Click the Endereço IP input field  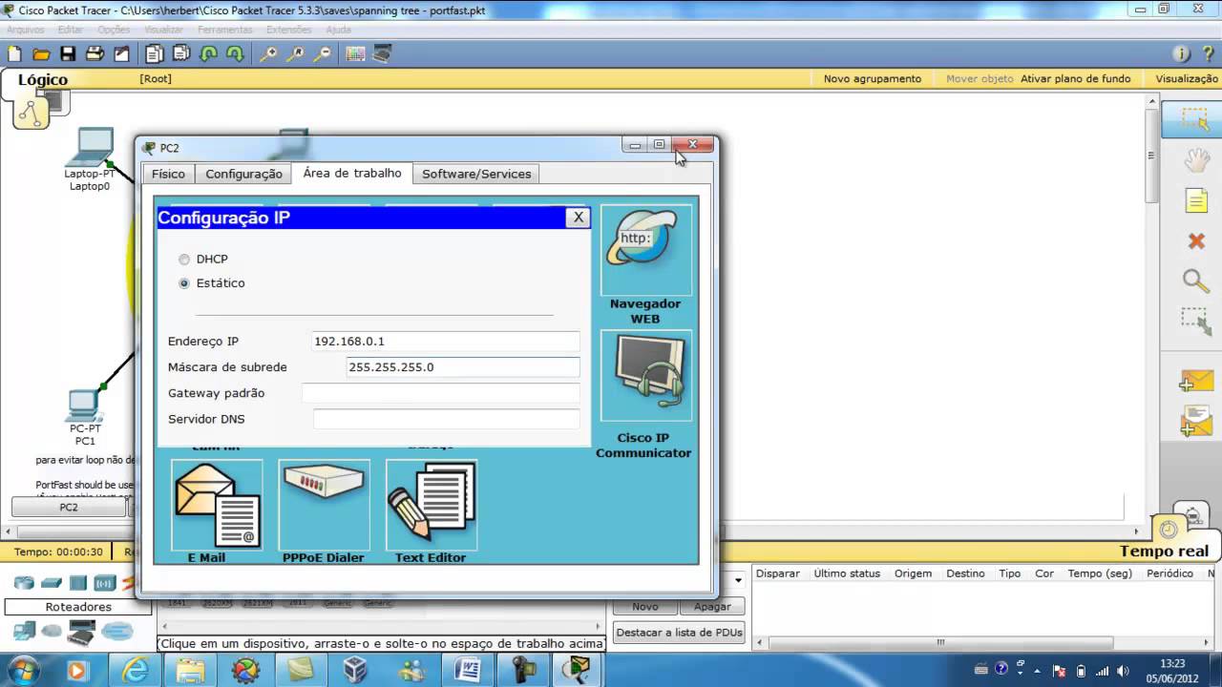click(446, 342)
